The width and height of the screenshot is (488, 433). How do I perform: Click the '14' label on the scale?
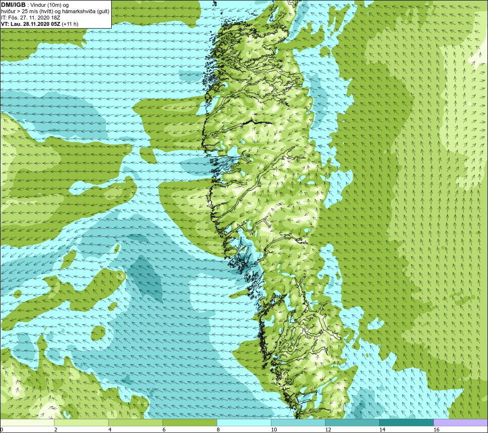point(382,430)
